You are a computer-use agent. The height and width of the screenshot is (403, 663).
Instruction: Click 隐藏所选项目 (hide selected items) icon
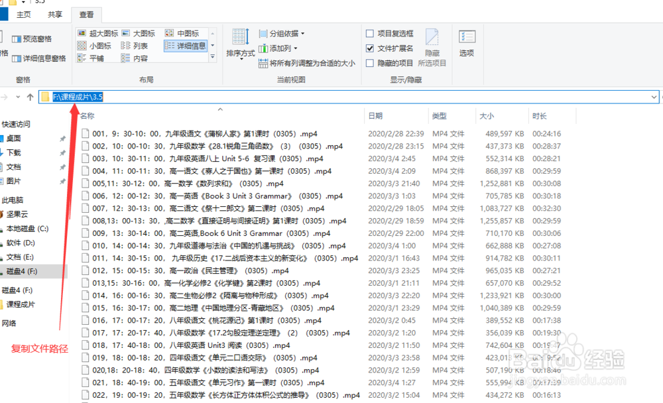click(433, 45)
